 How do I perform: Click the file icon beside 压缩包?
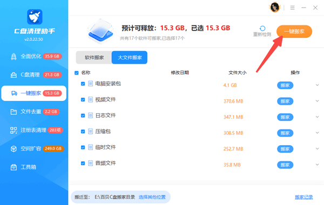[x=91, y=131]
